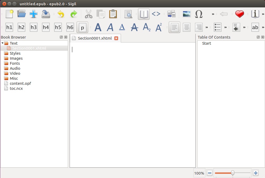Paste from the clipboard icon
The height and width of the screenshot is (178, 265).
pos(113,14)
